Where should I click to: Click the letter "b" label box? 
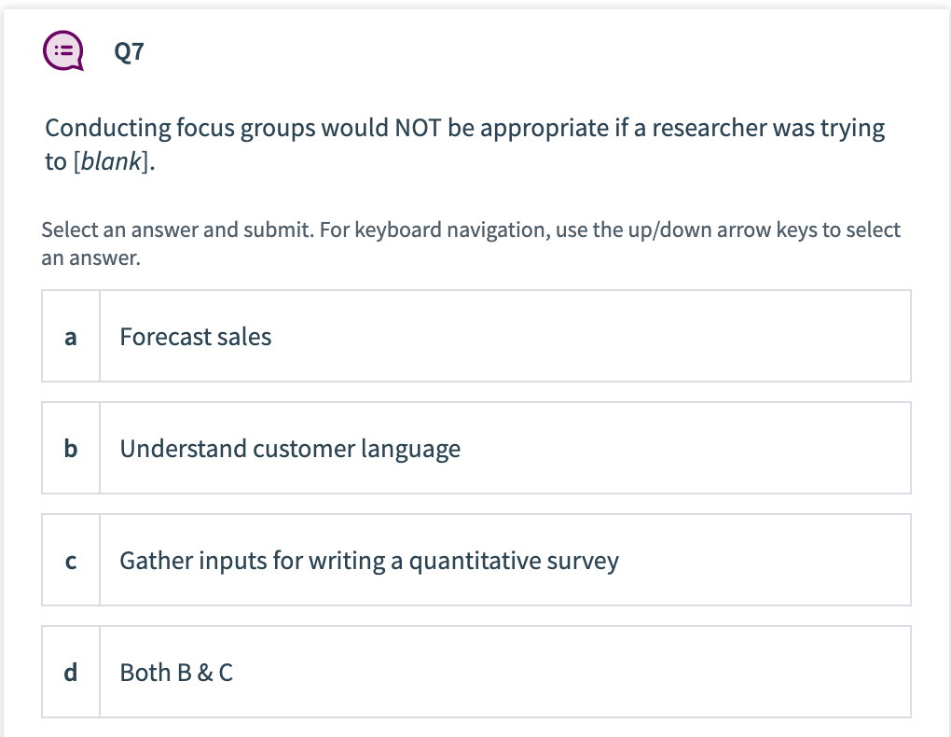(x=70, y=449)
